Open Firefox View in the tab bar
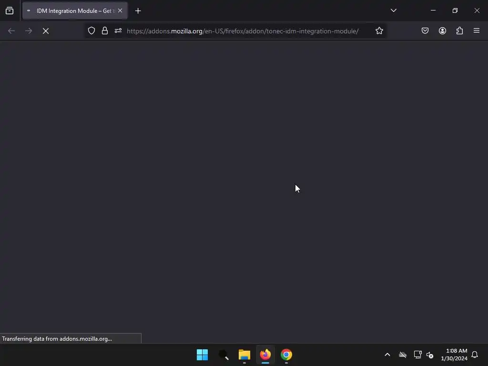 [x=10, y=10]
